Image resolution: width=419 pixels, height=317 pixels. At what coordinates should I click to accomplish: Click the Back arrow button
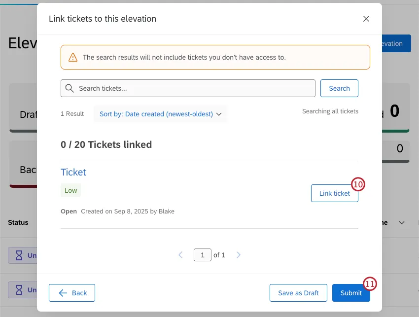click(72, 293)
